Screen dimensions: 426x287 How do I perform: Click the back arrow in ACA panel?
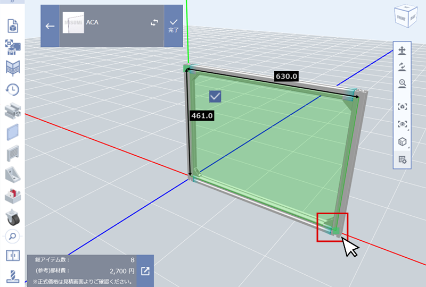click(x=50, y=26)
